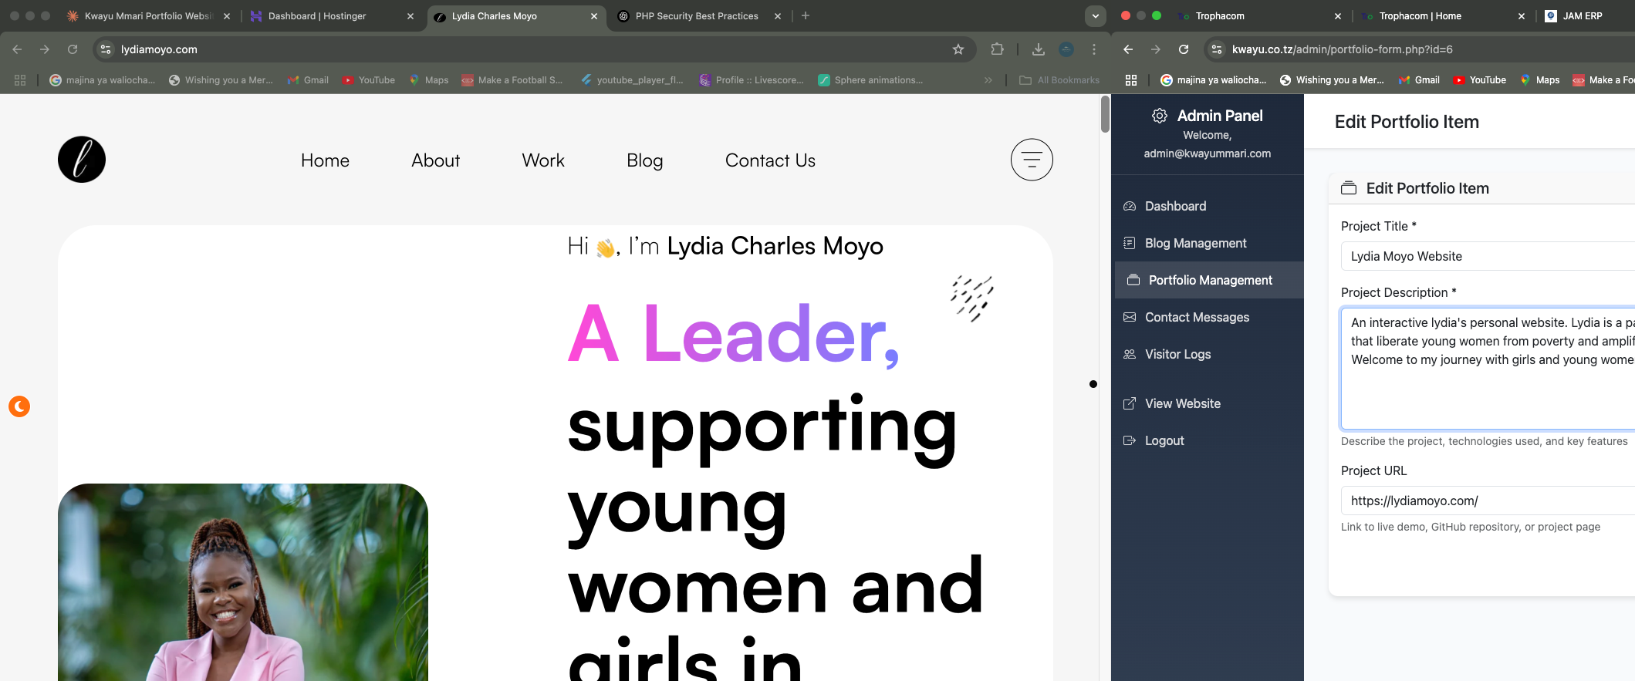The image size is (1635, 681).
Task: Open Dashboard in admin sidebar
Action: point(1209,206)
